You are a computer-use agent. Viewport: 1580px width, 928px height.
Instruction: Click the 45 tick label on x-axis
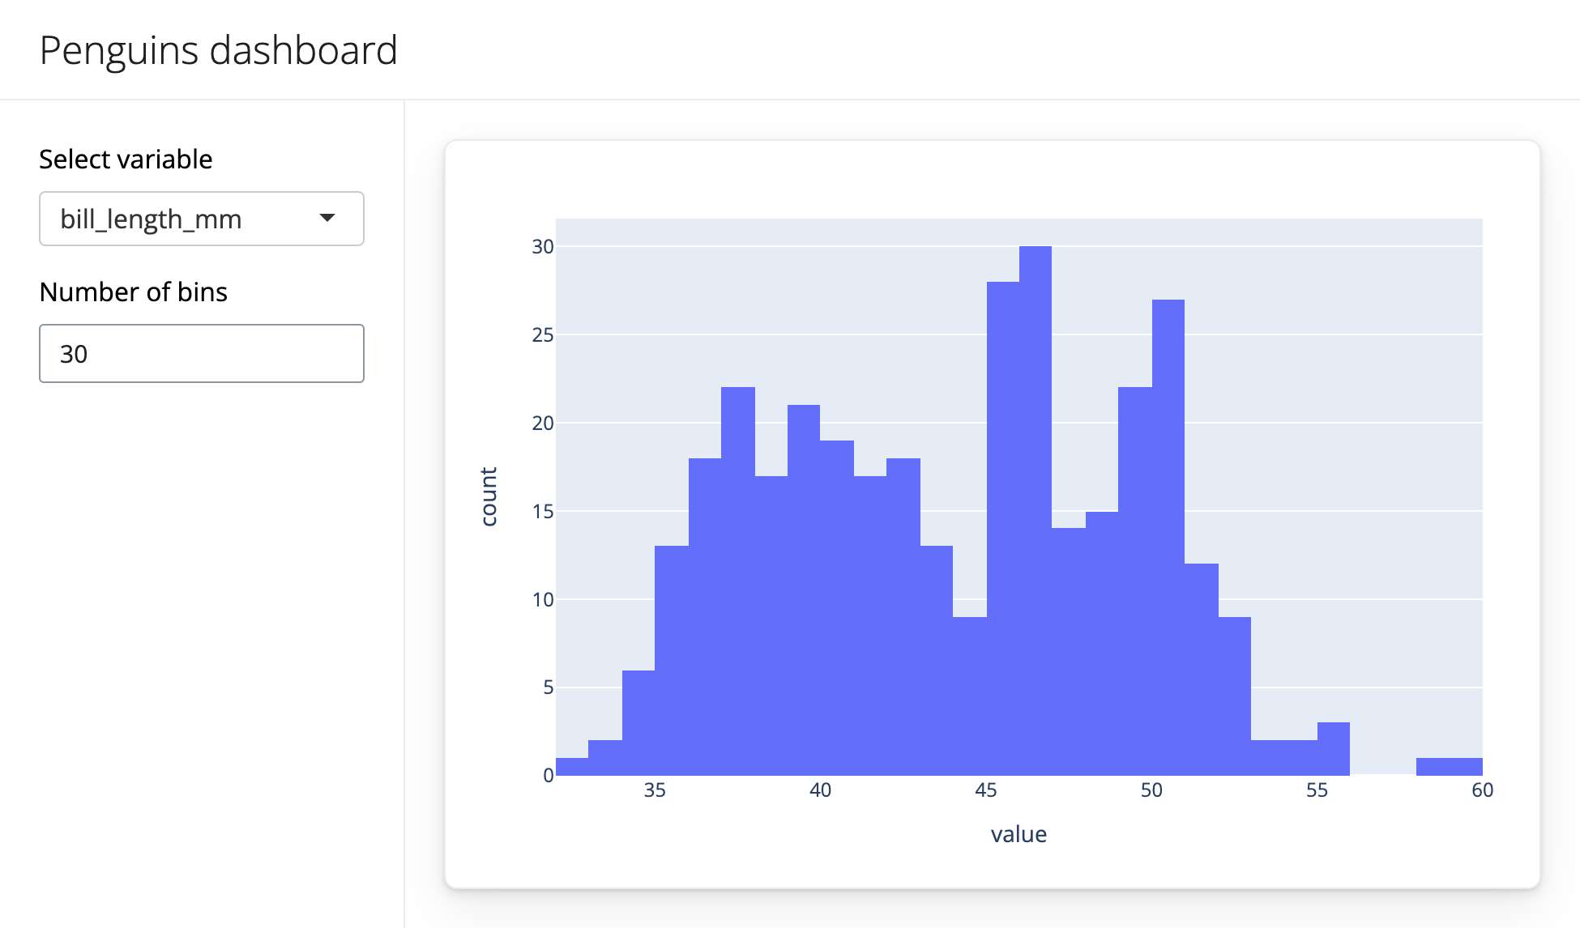(985, 790)
